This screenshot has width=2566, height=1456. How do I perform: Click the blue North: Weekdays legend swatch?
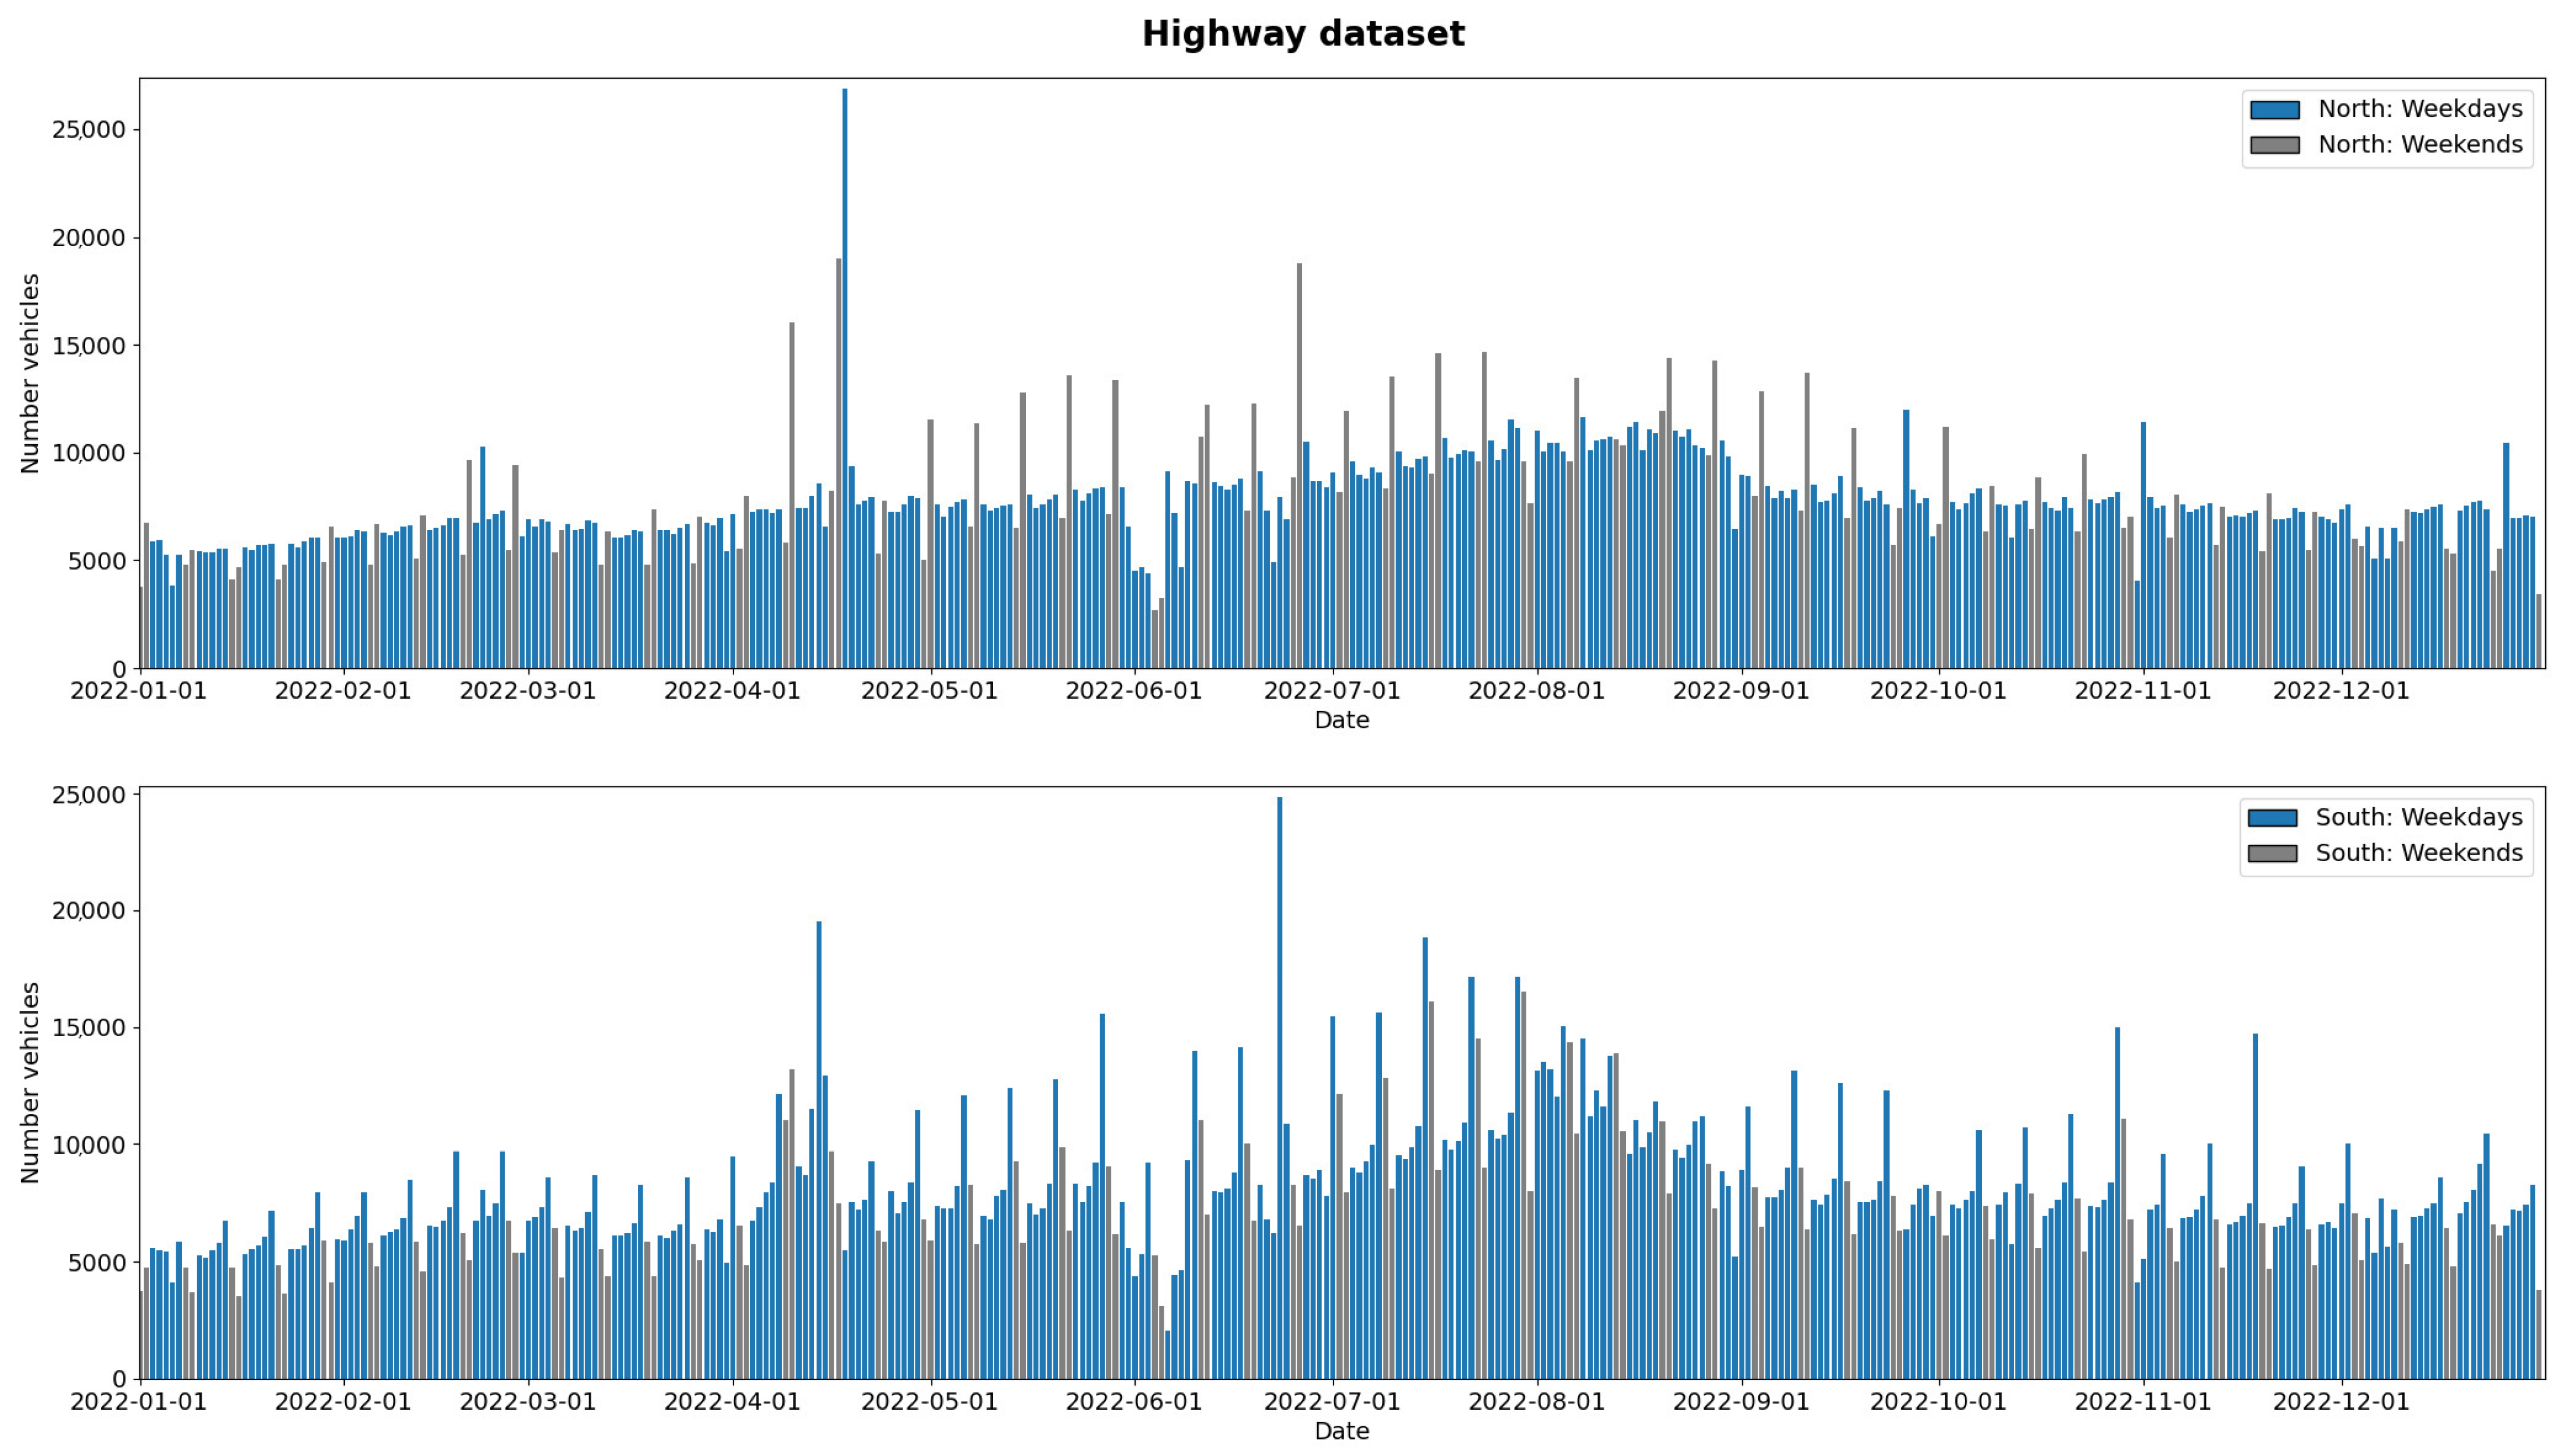pos(2274,109)
